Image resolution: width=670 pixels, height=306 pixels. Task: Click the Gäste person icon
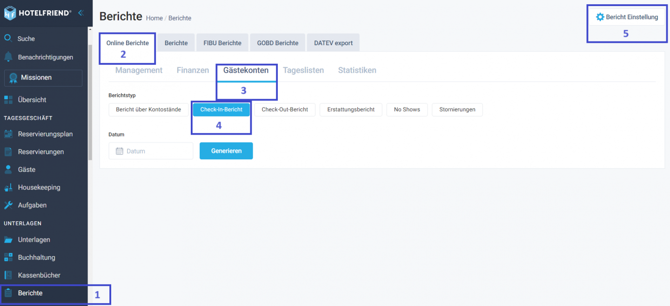(8, 170)
